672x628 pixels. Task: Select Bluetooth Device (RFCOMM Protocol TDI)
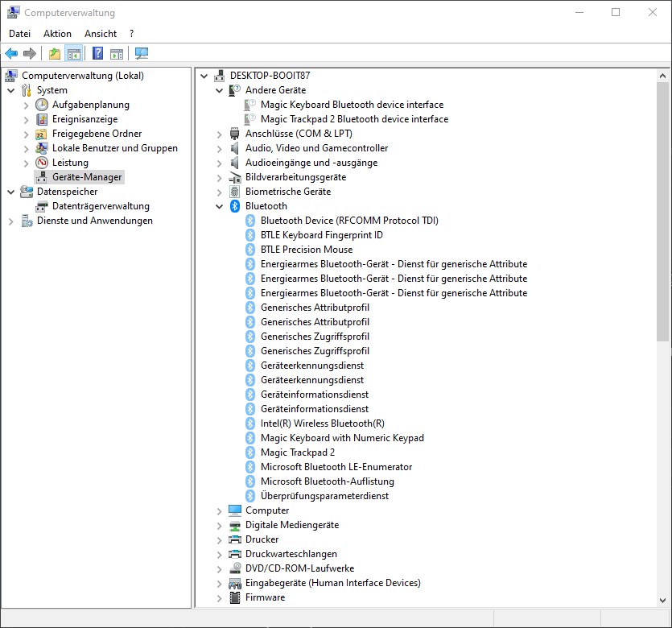(349, 221)
